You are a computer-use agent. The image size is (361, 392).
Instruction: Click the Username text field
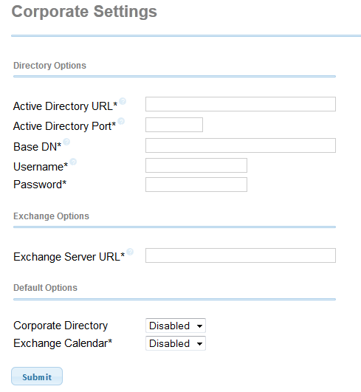pyautogui.click(x=196, y=165)
